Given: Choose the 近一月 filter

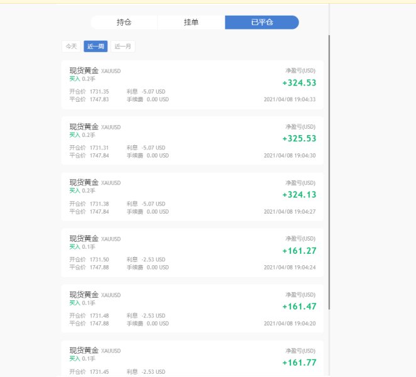Looking at the screenshot, I should coord(122,46).
